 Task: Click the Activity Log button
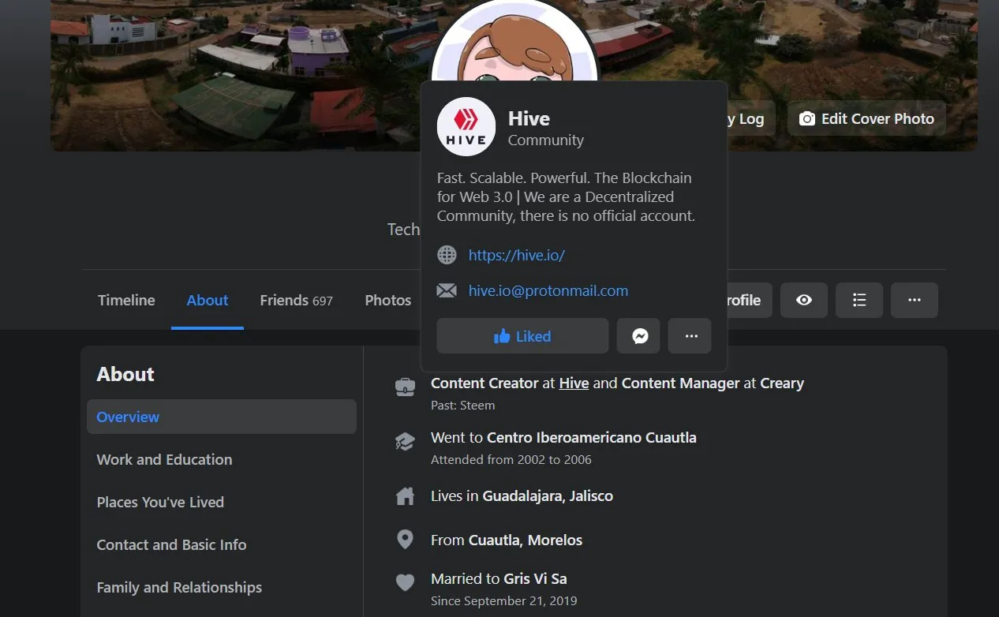point(750,118)
